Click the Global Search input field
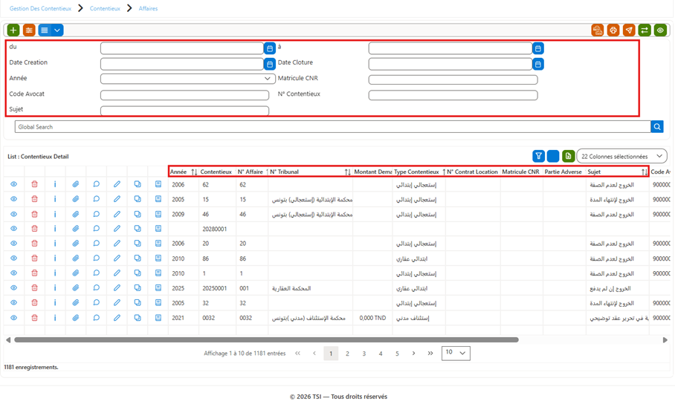 click(x=333, y=126)
